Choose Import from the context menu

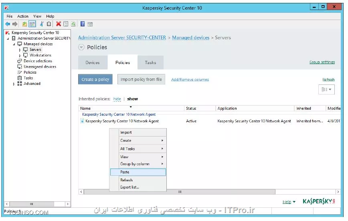click(x=138, y=133)
